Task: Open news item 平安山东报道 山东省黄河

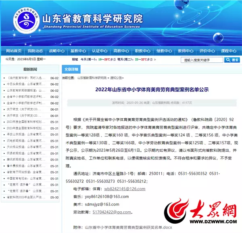Action: (x=26, y=134)
